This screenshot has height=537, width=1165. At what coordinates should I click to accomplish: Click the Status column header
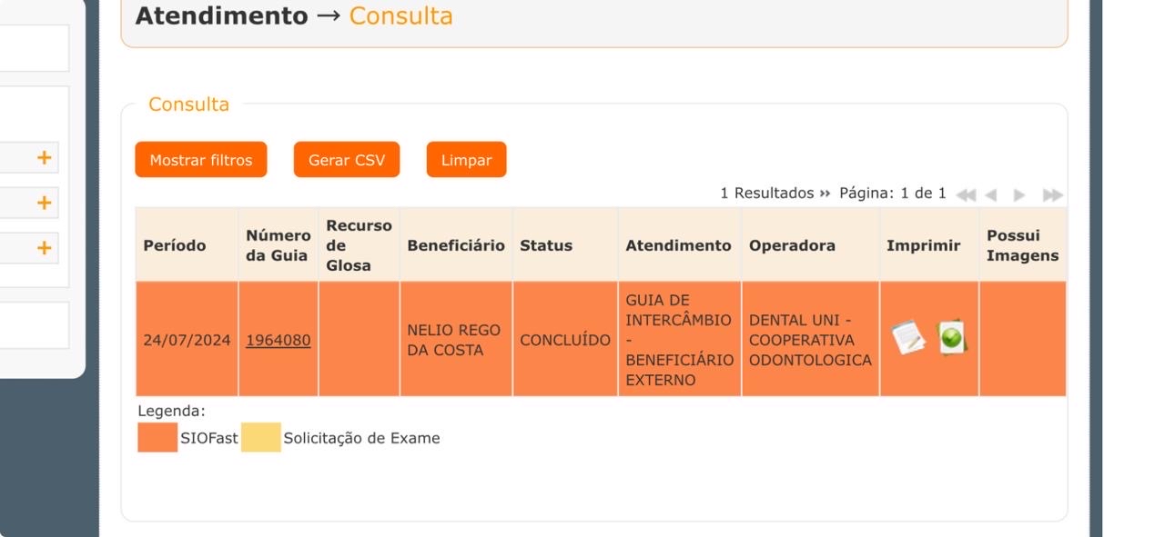(546, 245)
